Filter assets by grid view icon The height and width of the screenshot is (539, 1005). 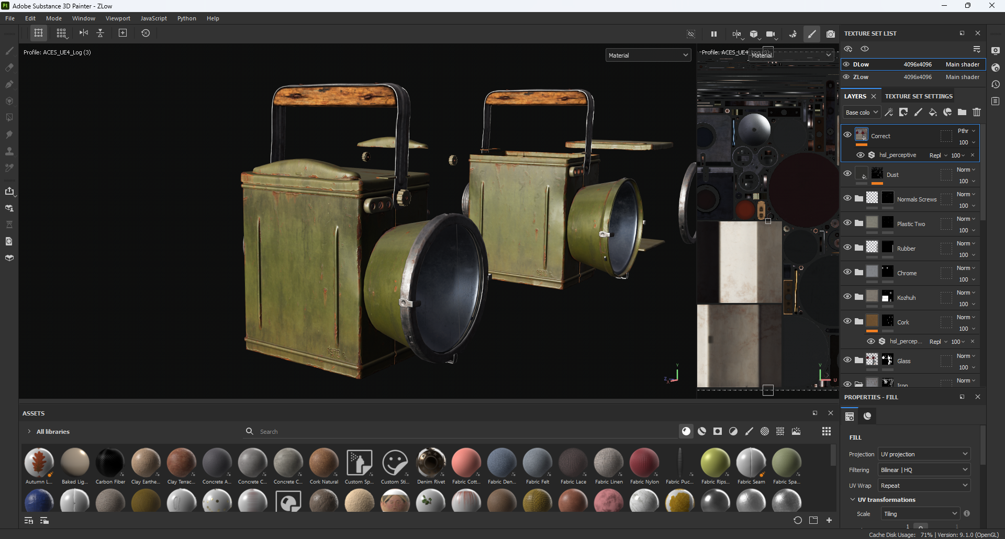[x=827, y=431]
